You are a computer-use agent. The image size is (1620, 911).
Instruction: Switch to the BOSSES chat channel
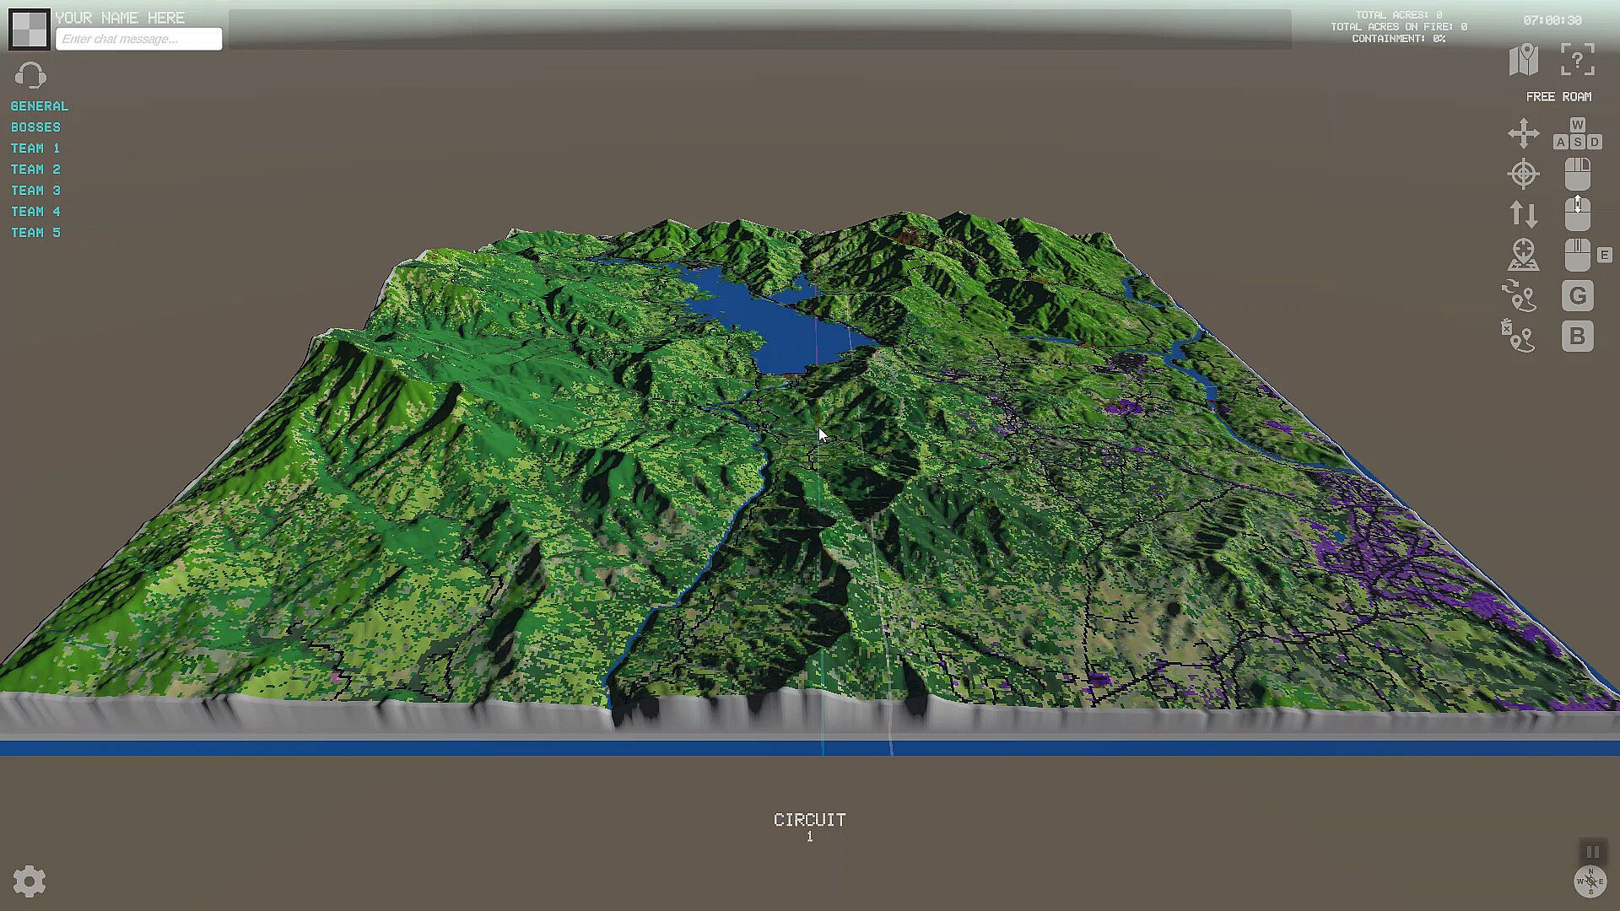35,127
